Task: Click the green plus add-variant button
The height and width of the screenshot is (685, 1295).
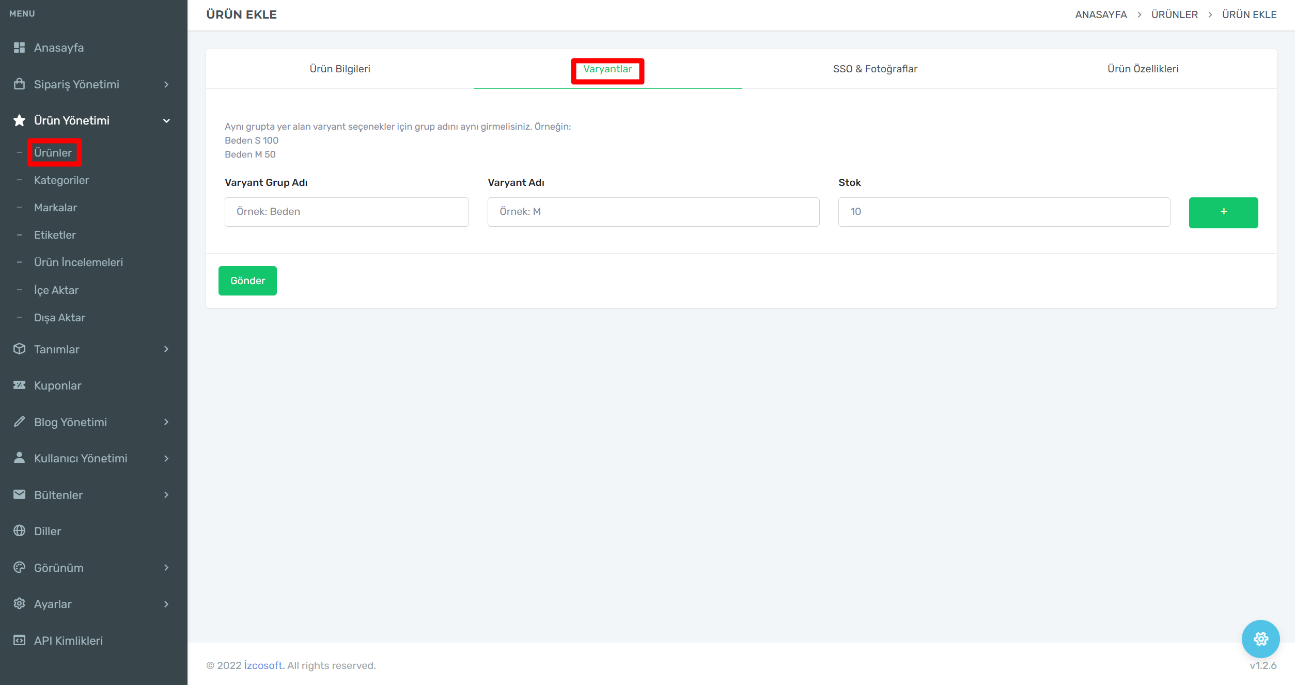Action: tap(1223, 212)
